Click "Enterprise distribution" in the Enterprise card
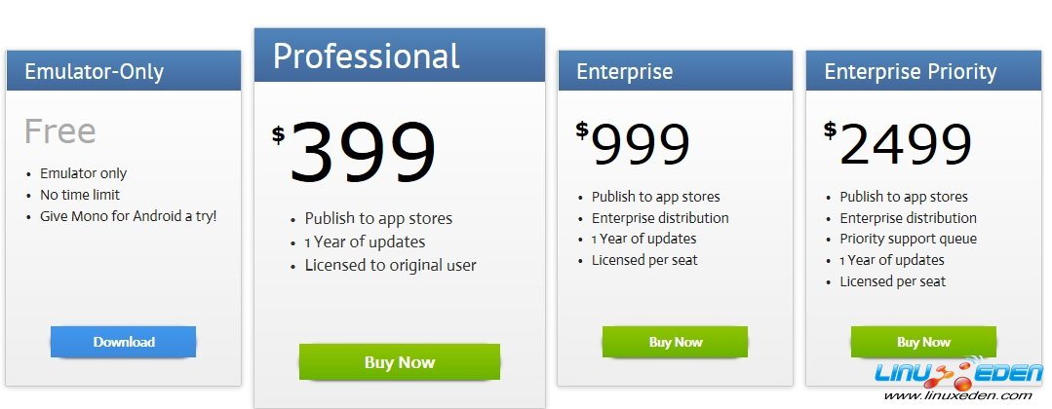The width and height of the screenshot is (1052, 409). [x=660, y=218]
